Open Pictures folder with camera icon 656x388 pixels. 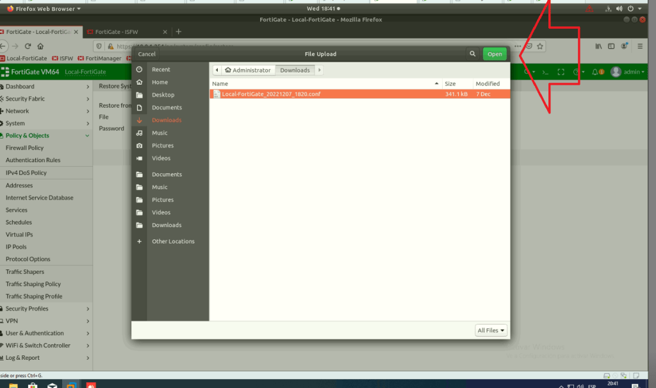tap(162, 146)
